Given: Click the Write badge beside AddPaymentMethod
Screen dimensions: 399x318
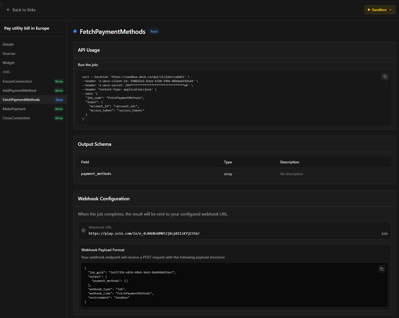Looking at the screenshot, I should 59,91.
